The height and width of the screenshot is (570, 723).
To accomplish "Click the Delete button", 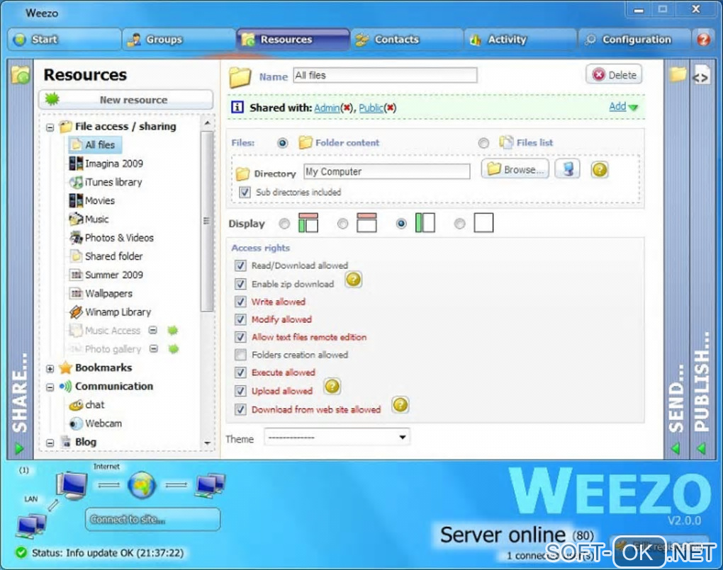I will (614, 74).
